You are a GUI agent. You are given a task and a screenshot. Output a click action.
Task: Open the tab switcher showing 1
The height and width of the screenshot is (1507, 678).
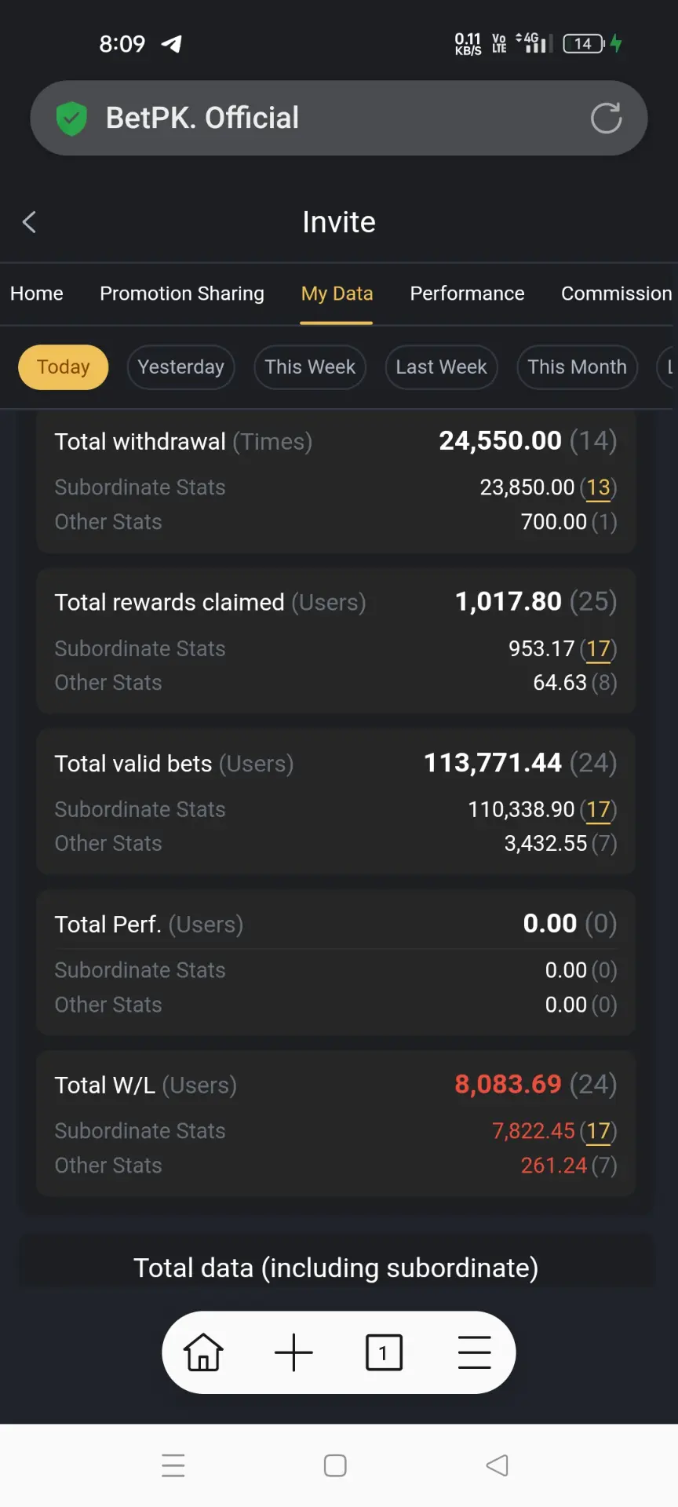[384, 1352]
